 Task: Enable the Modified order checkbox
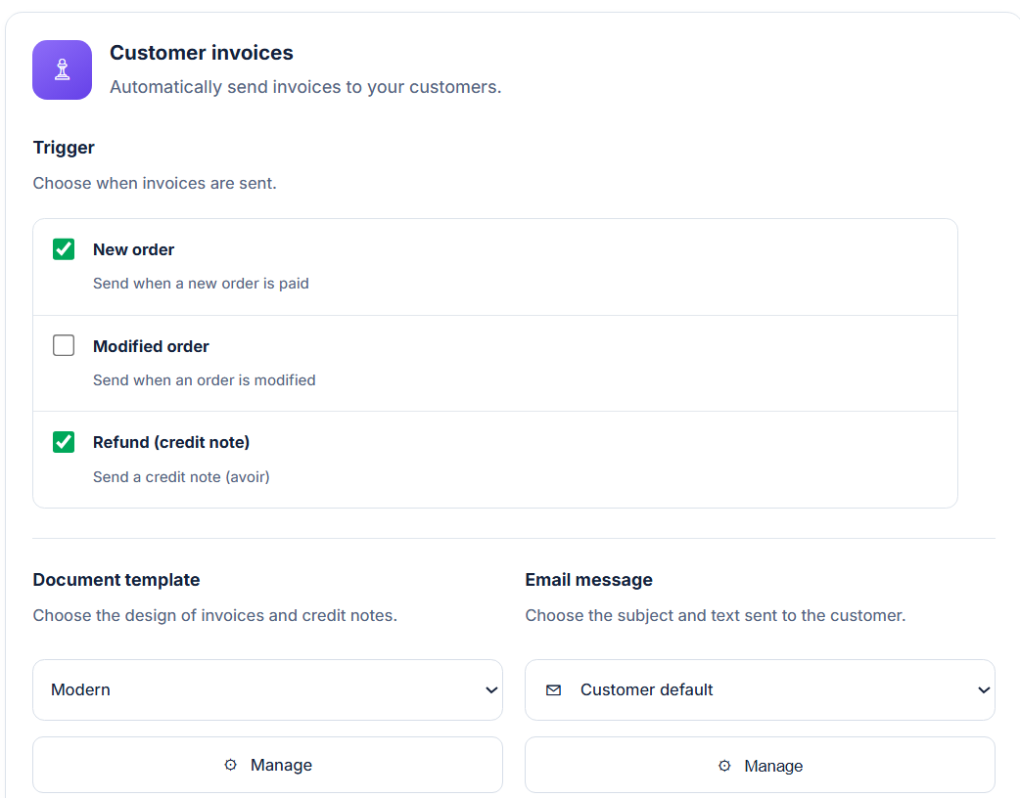64,345
